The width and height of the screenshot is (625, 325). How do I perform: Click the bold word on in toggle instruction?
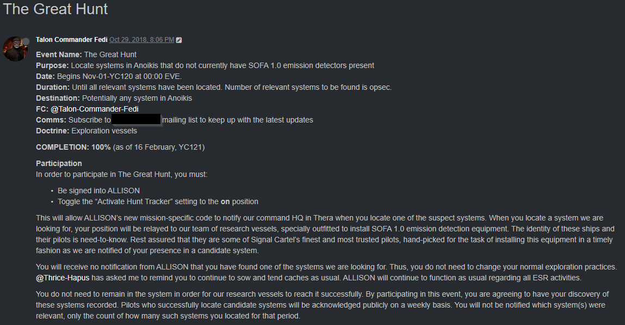pyautogui.click(x=225, y=202)
